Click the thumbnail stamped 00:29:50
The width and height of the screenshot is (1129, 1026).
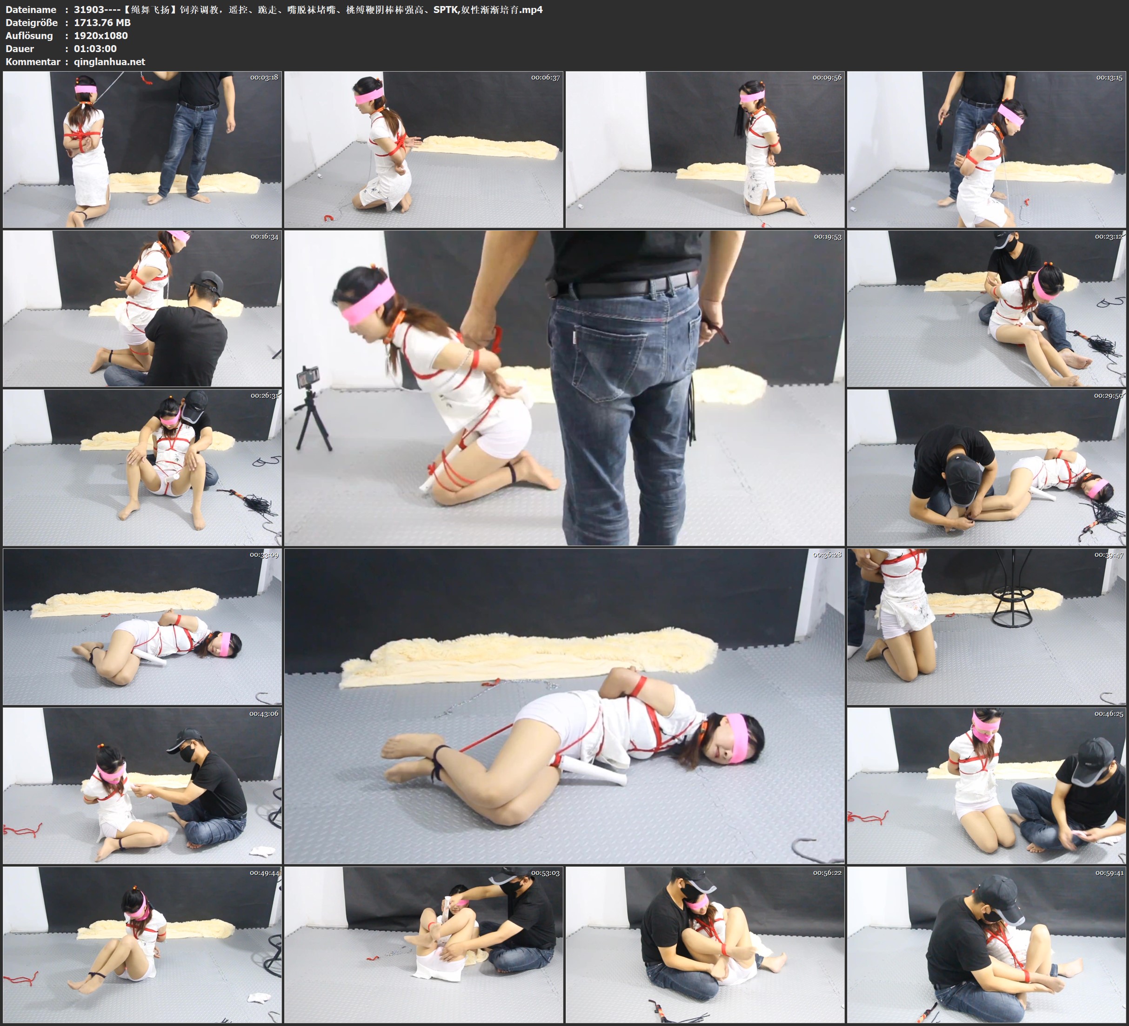(986, 467)
